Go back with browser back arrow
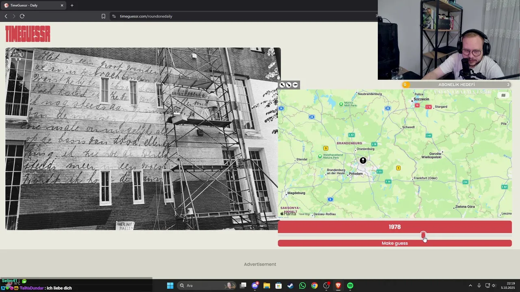520x292 pixels. [6, 16]
